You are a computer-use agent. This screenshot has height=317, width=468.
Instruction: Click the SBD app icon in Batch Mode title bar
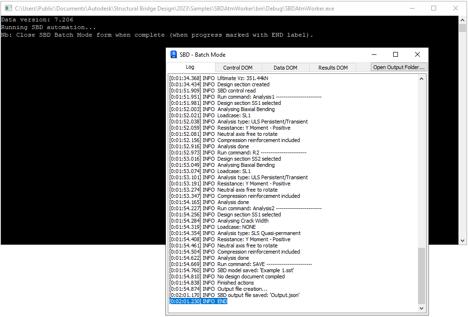(173, 55)
